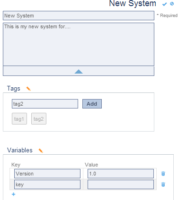Select the tag2 chip
Viewport: 178px width, 200px height.
(x=39, y=119)
